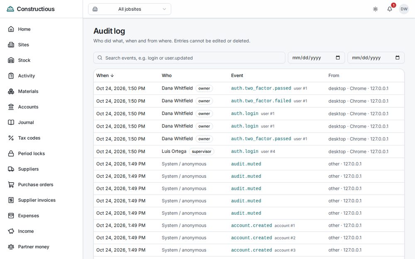
Task: Click the Accounts bank icon
Action: point(11,107)
